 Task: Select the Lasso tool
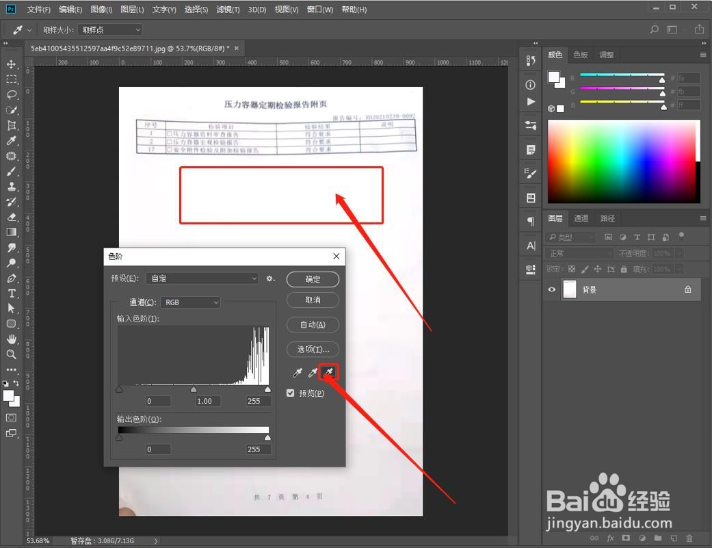point(12,94)
